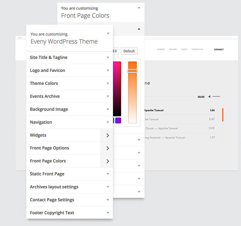Select the blue color swatch beside purple

pos(114,120)
